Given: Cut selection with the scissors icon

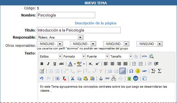Looking at the screenshot, I should (72, 79).
